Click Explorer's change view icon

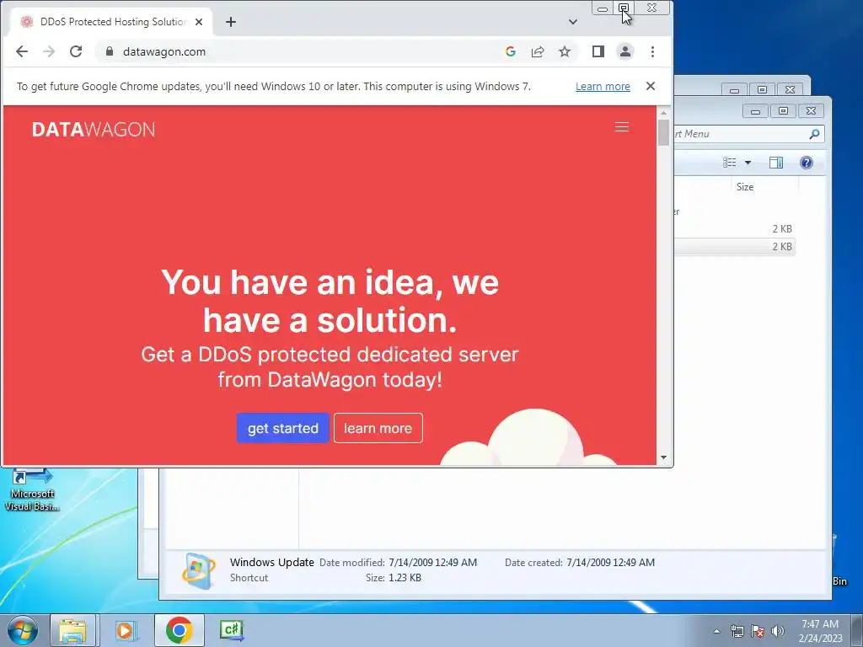(x=729, y=163)
